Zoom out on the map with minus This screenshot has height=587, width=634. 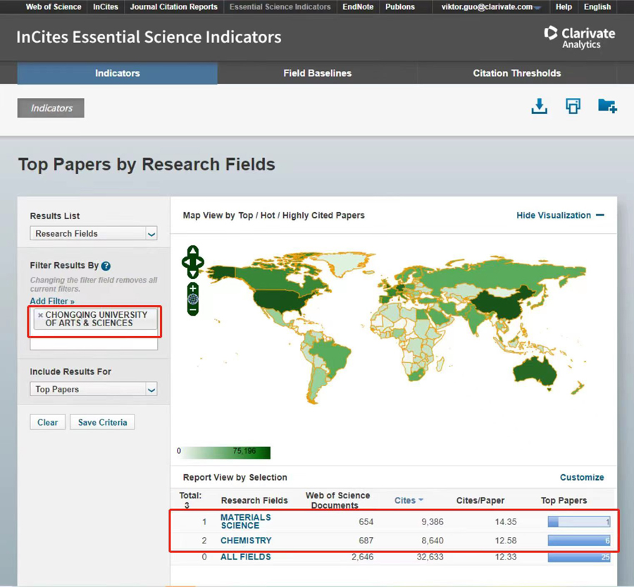click(193, 309)
